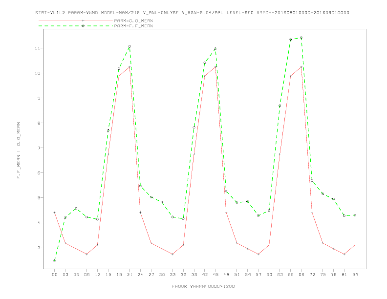Click x-axis tick label 48

(x=226, y=275)
